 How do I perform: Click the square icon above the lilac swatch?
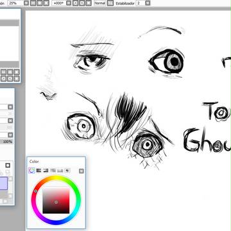8,166
